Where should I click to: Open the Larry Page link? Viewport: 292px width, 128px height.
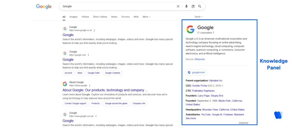[x=204, y=96]
